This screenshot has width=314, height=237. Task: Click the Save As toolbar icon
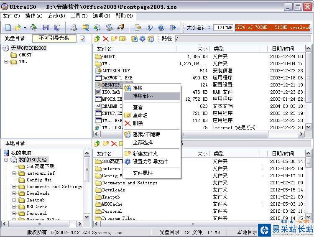[x=57, y=28]
